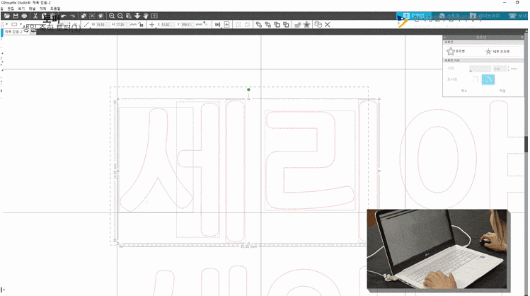Save the document with the floppy disk icon
The width and height of the screenshot is (530, 296).
point(16,16)
